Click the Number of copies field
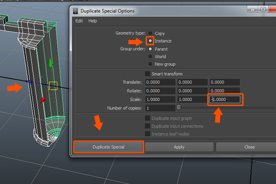 [x=160, y=108]
